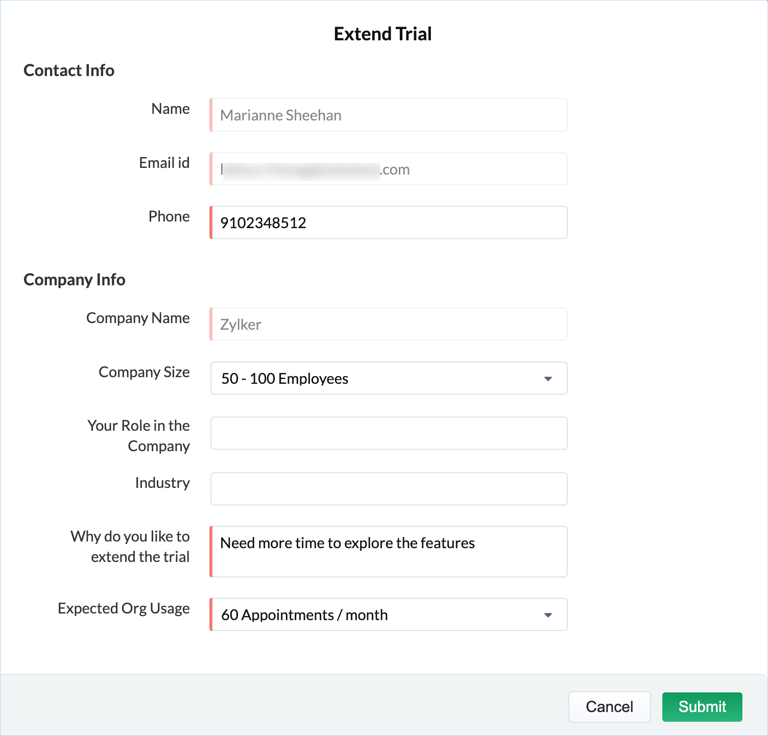Click the Company Info section heading
The height and width of the screenshot is (736, 768).
pyautogui.click(x=75, y=280)
